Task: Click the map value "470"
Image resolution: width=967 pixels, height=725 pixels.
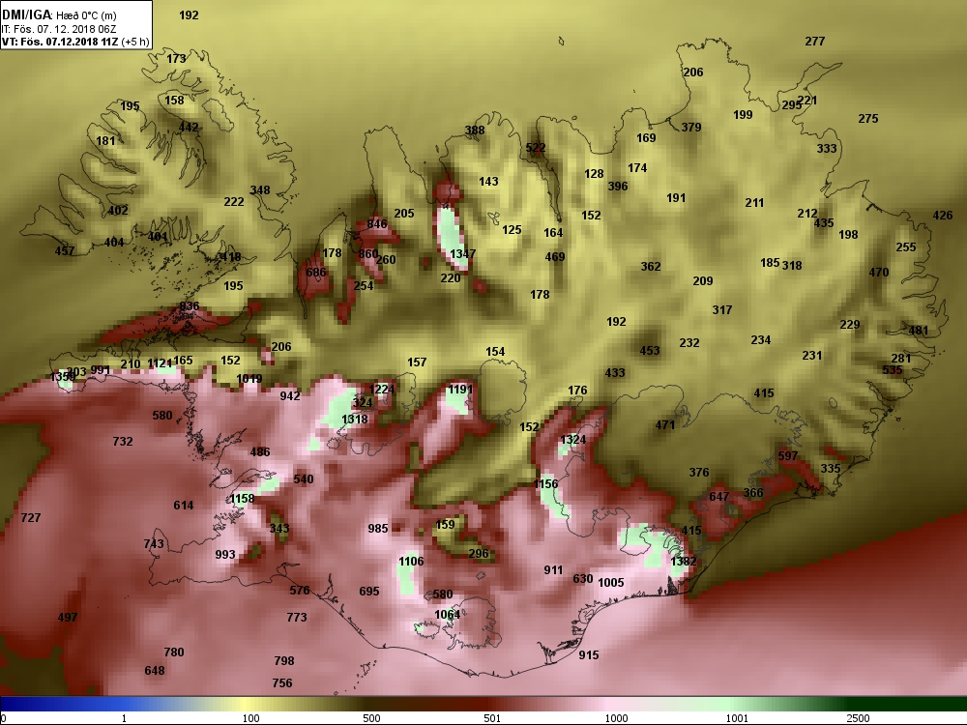Action: click(x=879, y=272)
